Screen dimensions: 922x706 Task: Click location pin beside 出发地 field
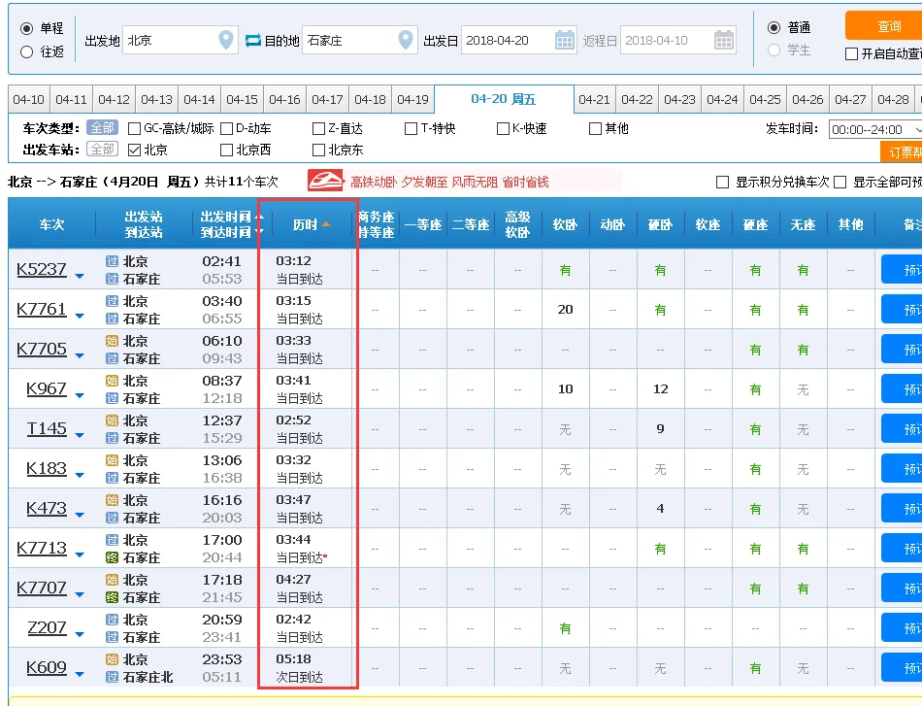coord(225,39)
